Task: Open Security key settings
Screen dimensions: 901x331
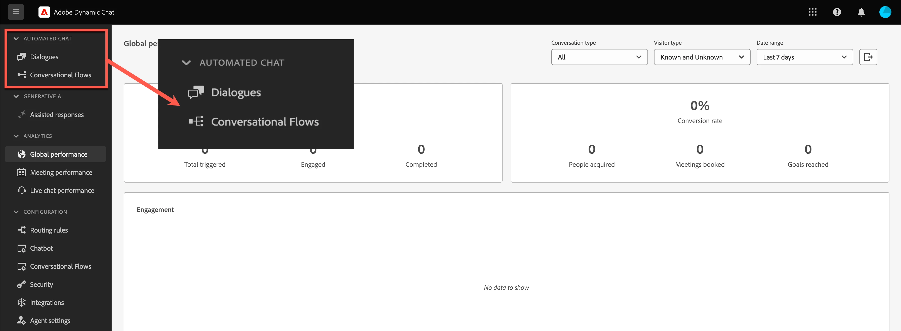Action: tap(41, 284)
